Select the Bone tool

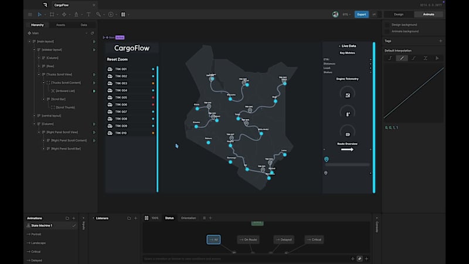(x=98, y=14)
